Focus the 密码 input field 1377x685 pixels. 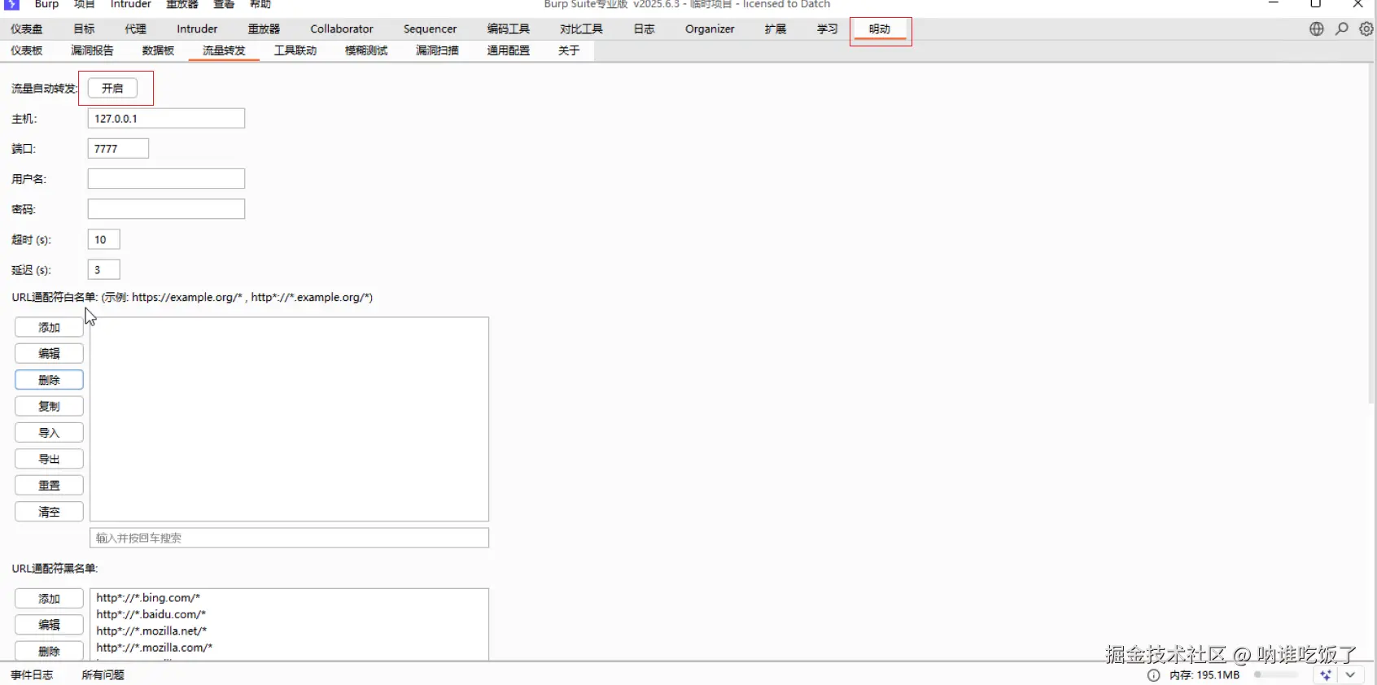(166, 209)
